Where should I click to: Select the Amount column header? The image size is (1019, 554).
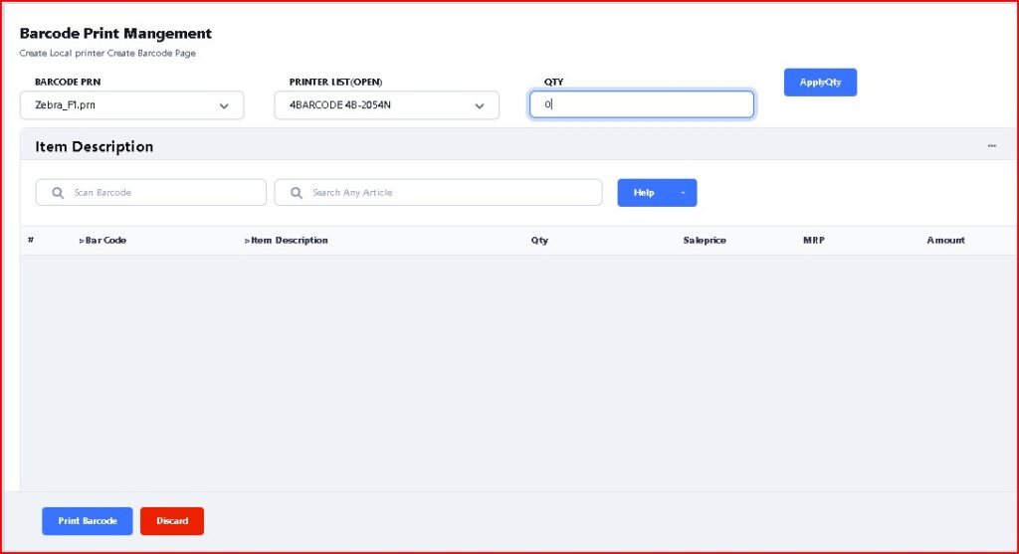point(945,241)
